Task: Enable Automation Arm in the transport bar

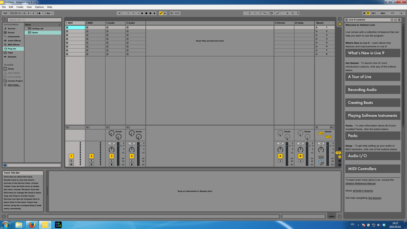Action: click(161, 13)
